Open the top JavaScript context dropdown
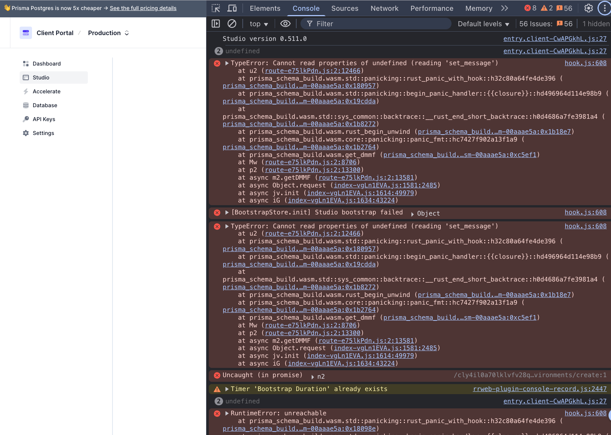Image resolution: width=611 pixels, height=435 pixels. tap(258, 24)
